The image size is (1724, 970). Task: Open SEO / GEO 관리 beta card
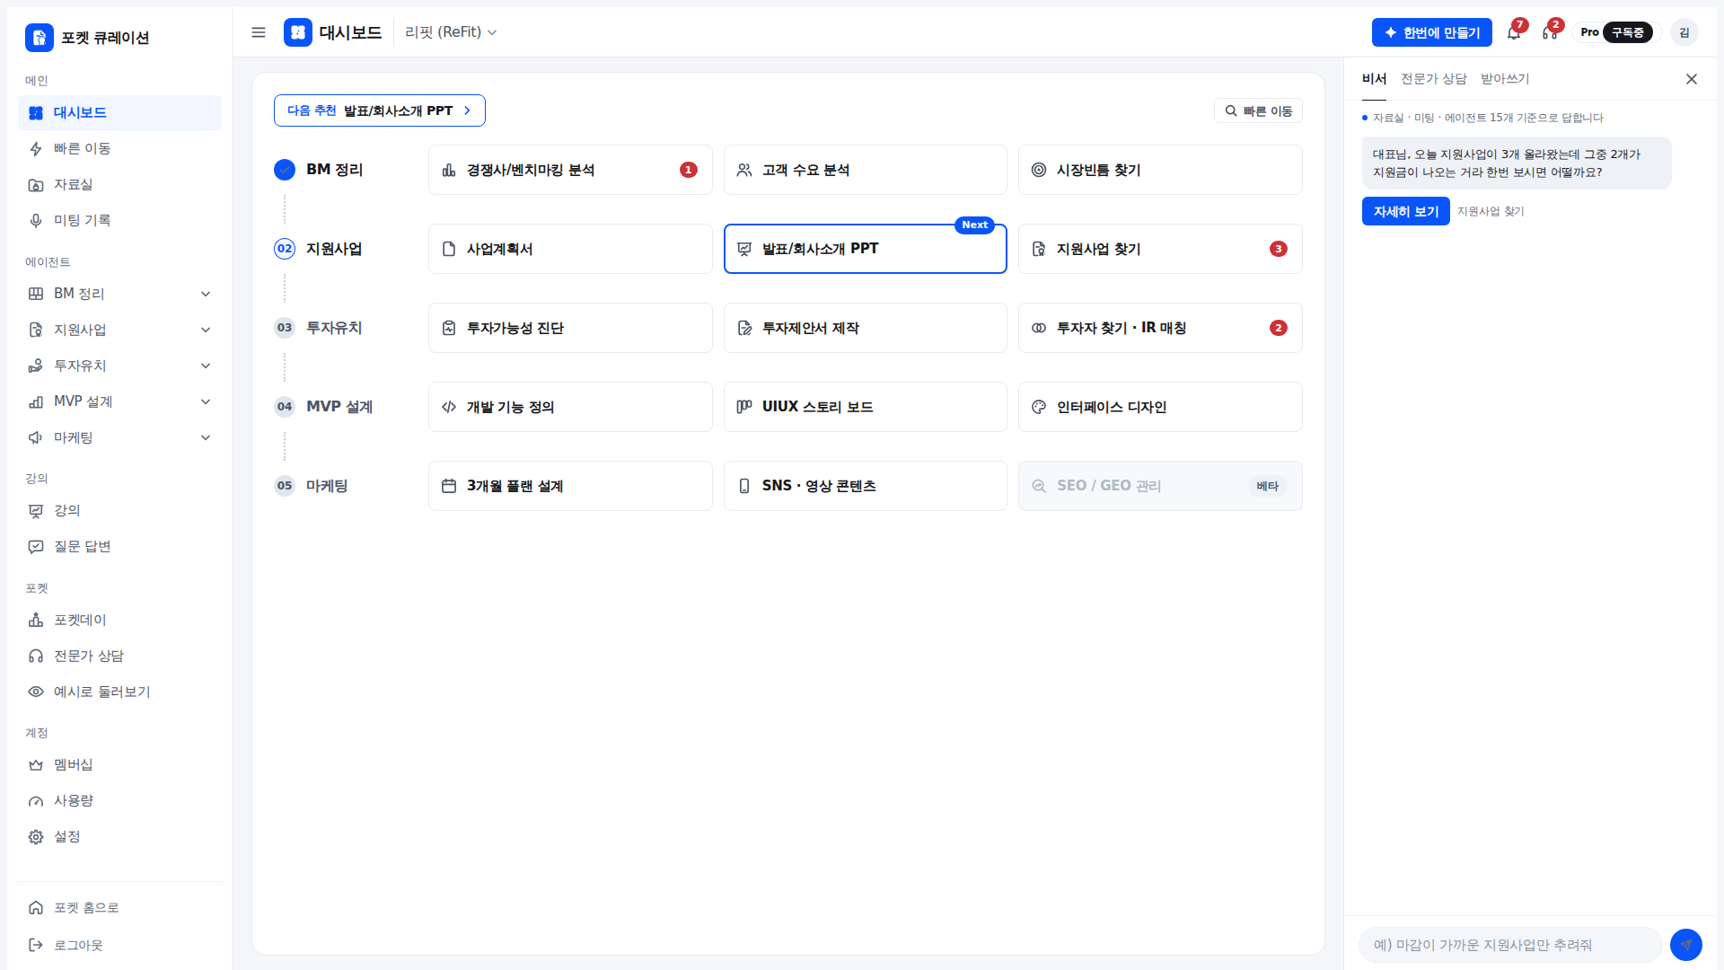1160,486
